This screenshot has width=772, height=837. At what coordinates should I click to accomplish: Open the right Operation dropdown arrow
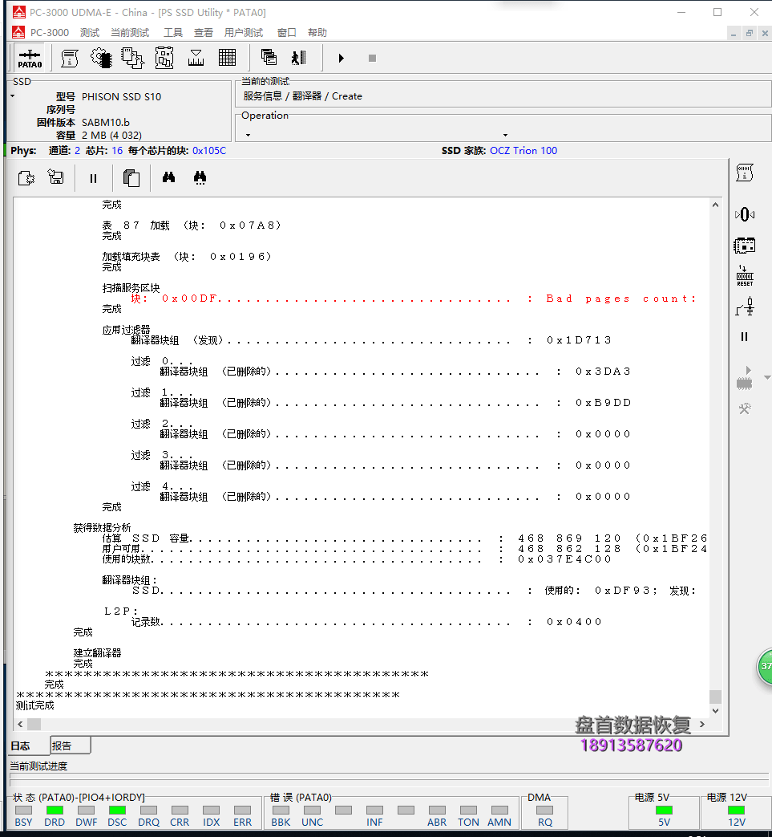(x=505, y=135)
